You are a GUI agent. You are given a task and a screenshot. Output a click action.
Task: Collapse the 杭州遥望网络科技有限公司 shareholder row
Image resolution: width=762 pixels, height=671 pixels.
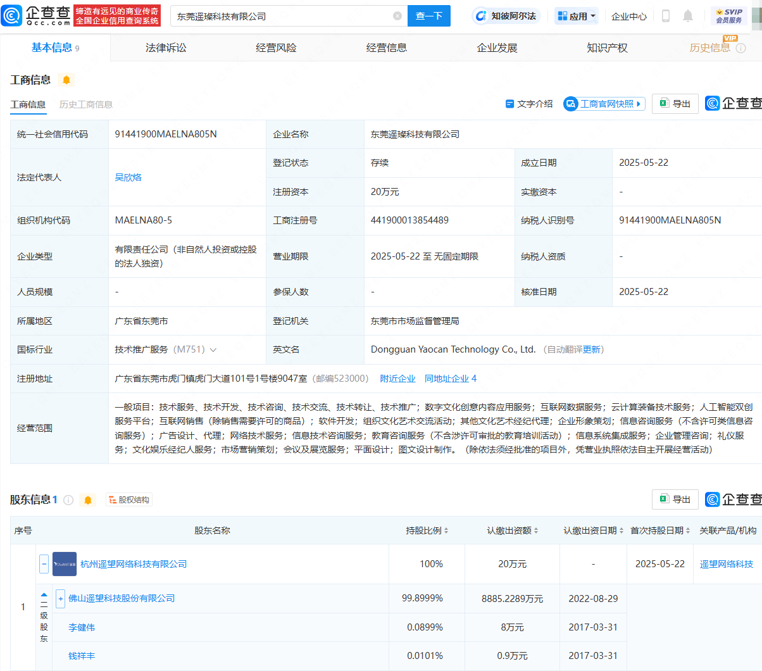click(x=44, y=563)
